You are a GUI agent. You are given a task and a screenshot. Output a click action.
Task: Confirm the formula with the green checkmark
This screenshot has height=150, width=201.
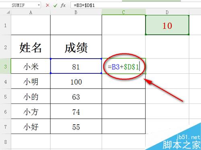click(55, 5)
